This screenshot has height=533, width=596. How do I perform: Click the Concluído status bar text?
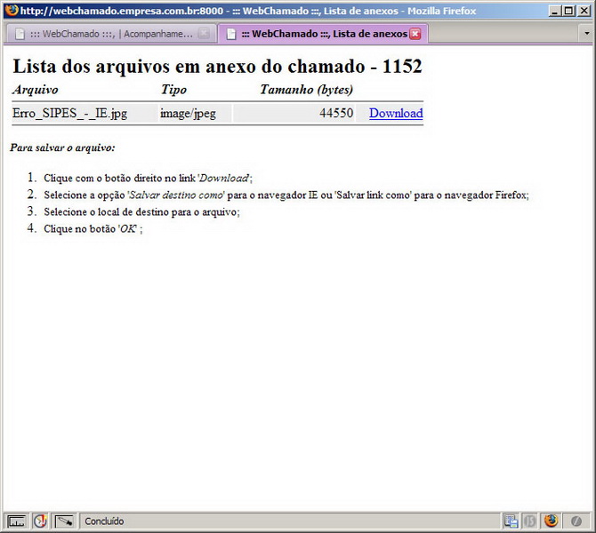(x=105, y=521)
